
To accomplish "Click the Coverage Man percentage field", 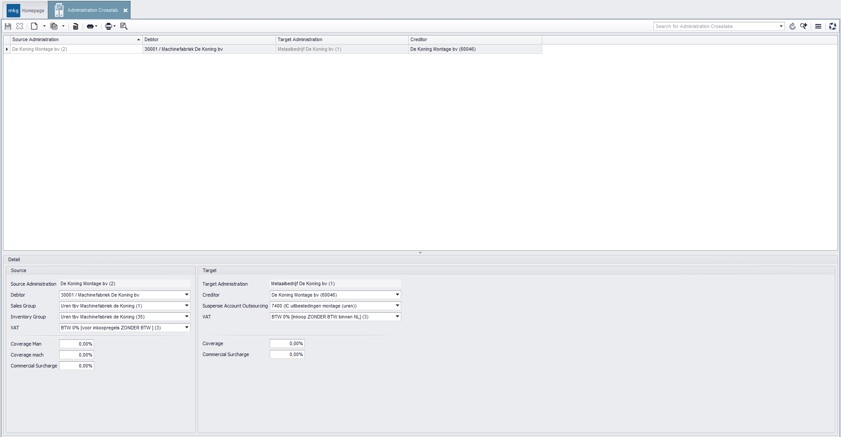I will click(x=77, y=344).
